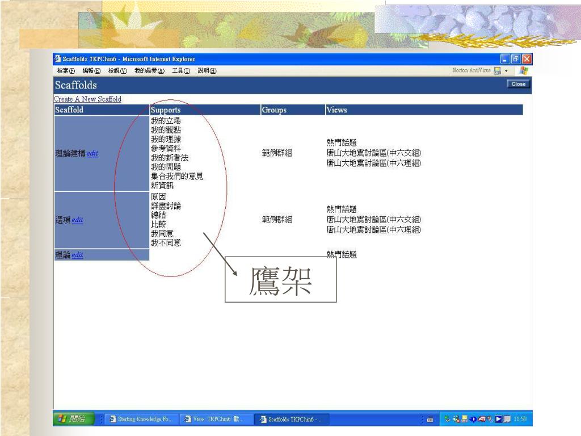Open the 工具(T) menu
This screenshot has width=581, height=436.
[181, 70]
